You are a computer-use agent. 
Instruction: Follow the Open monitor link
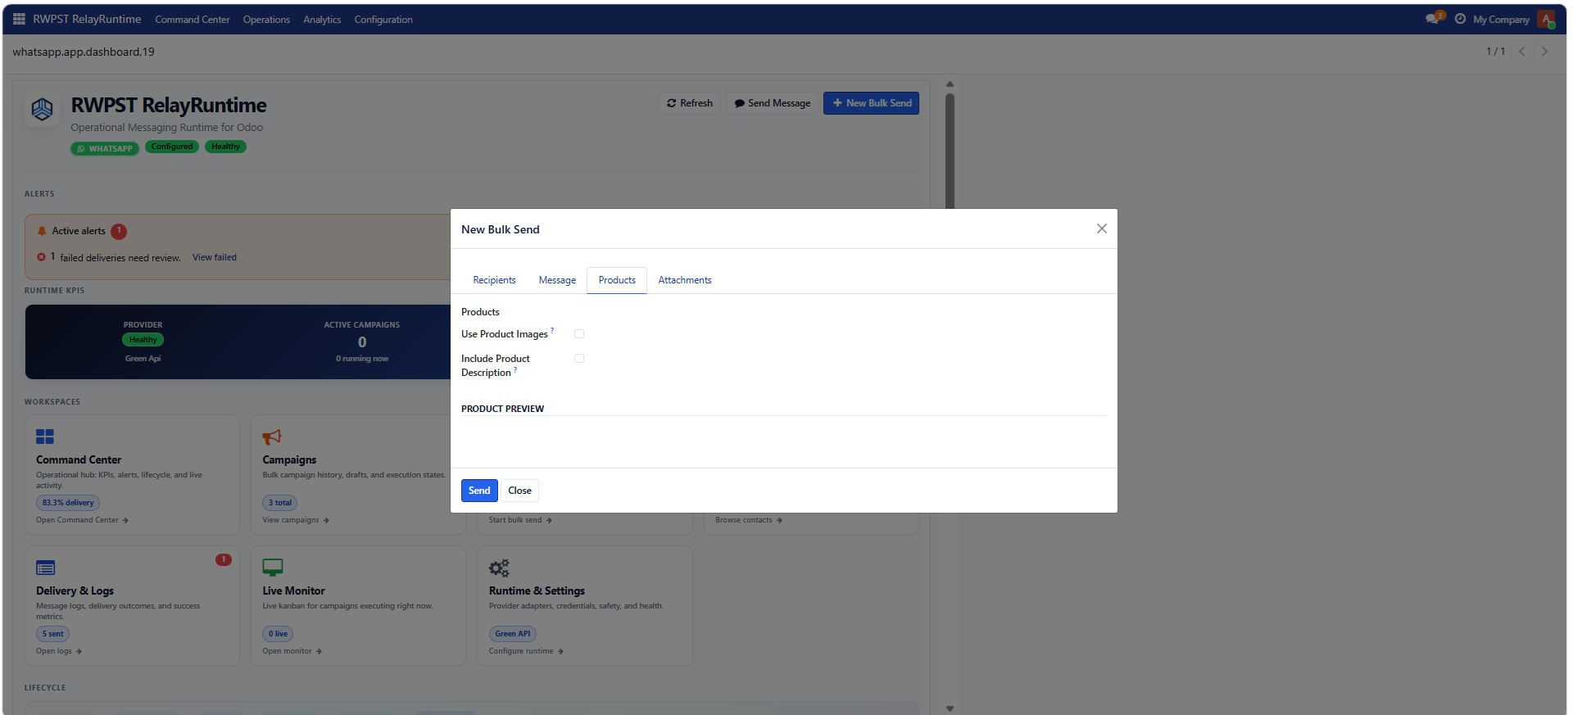(292, 651)
